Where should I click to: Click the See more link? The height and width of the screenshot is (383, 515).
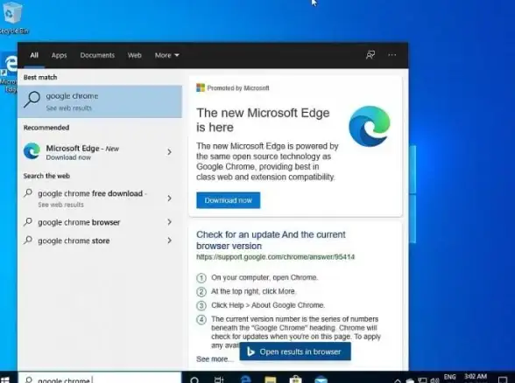coord(215,359)
